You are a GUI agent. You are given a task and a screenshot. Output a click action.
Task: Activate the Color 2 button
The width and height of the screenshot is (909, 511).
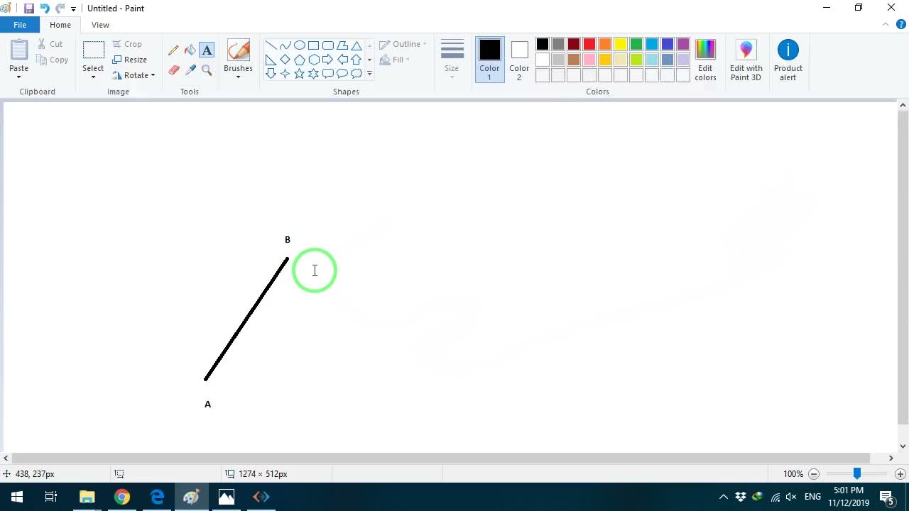(x=519, y=60)
